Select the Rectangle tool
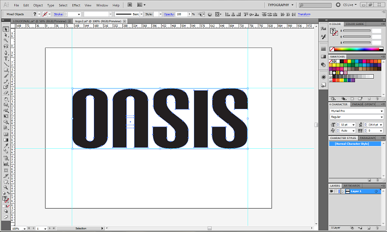Viewport: 387px width, 232px height. coord(6,70)
